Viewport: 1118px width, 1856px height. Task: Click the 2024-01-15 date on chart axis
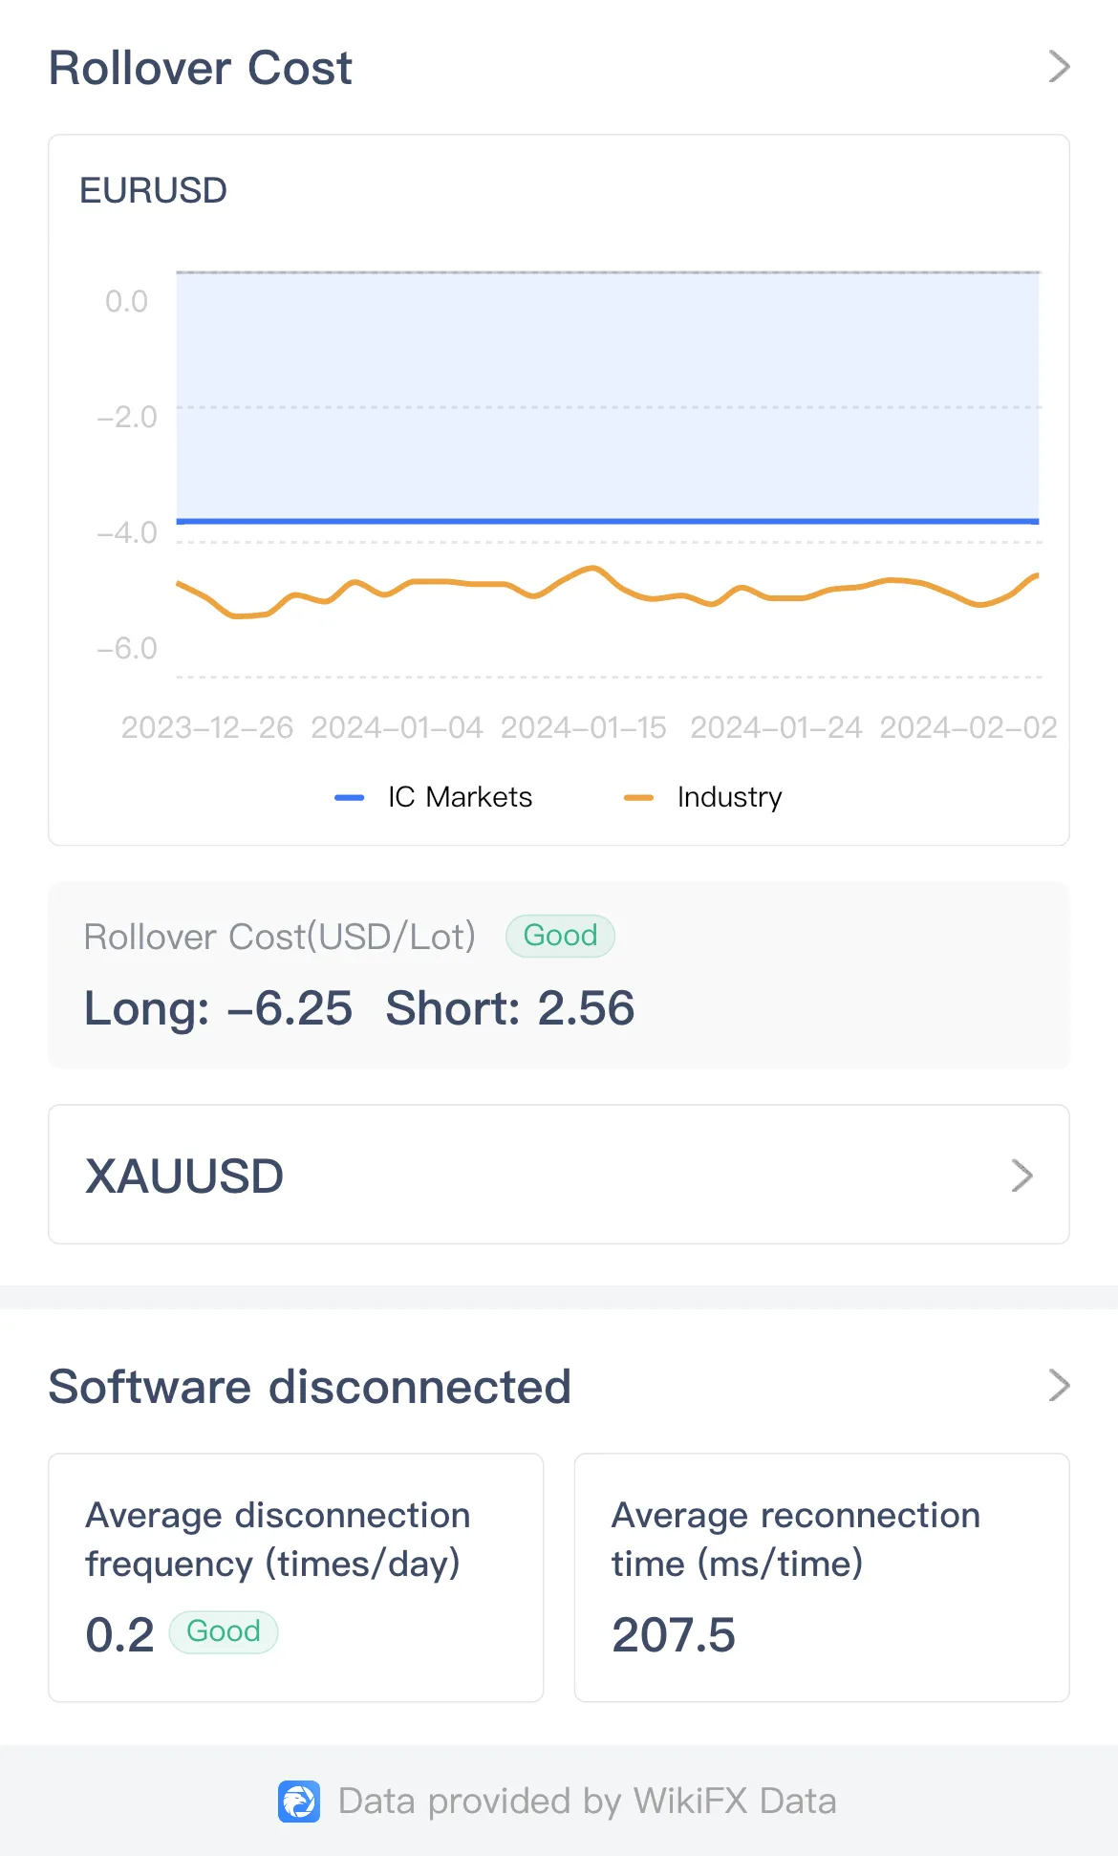tap(583, 728)
